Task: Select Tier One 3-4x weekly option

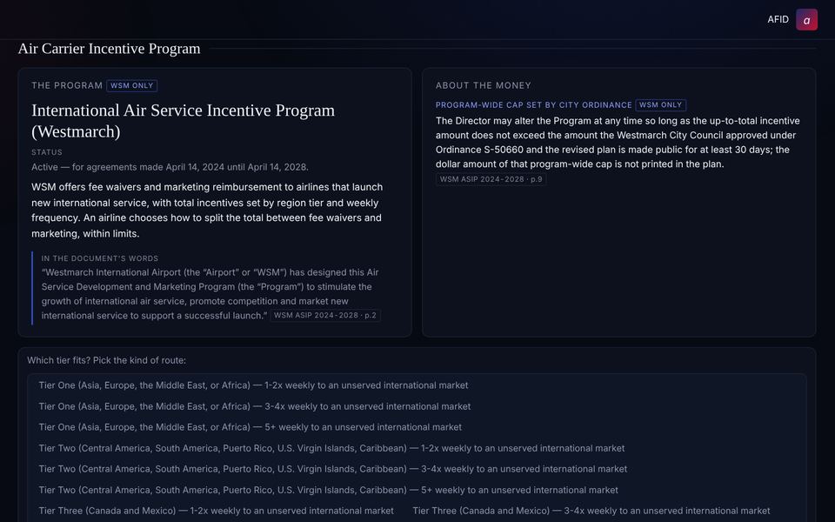Action: tap(255, 406)
